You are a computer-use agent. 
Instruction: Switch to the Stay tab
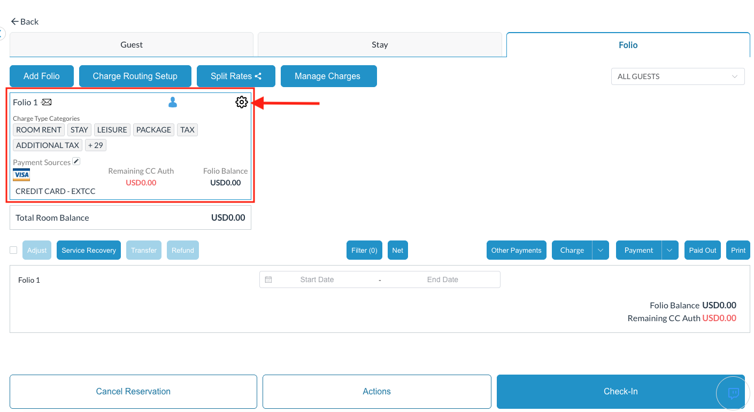(x=380, y=45)
